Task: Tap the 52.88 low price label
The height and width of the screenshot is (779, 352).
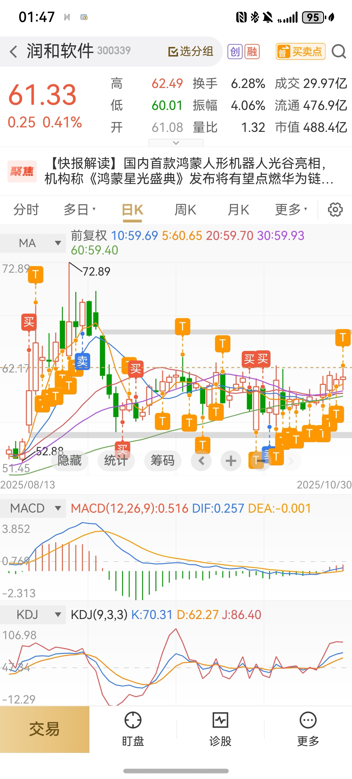Action: click(x=49, y=451)
